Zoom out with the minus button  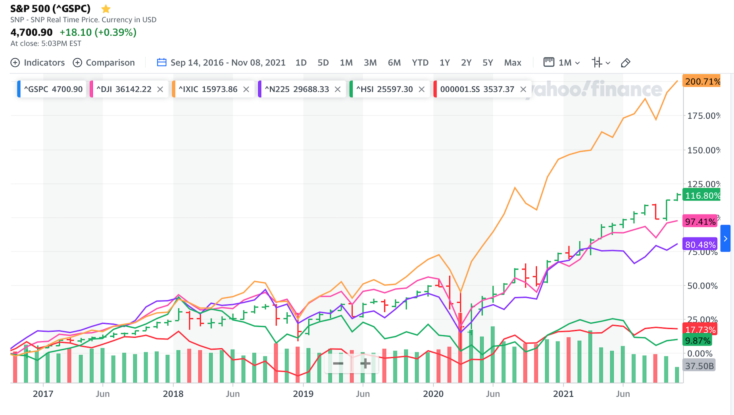point(338,363)
